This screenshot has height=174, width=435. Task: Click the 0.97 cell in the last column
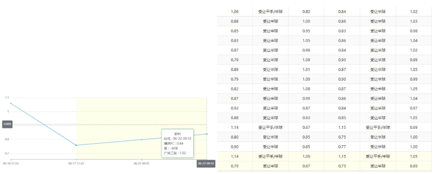click(x=413, y=108)
